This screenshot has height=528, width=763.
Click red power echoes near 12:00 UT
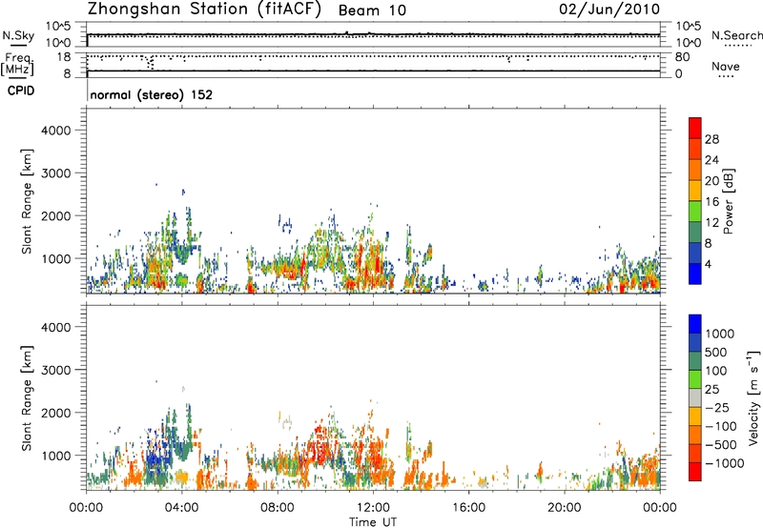[374, 260]
